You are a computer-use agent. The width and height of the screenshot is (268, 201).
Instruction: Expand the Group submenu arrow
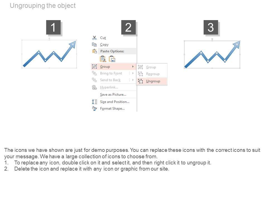pyautogui.click(x=133, y=66)
